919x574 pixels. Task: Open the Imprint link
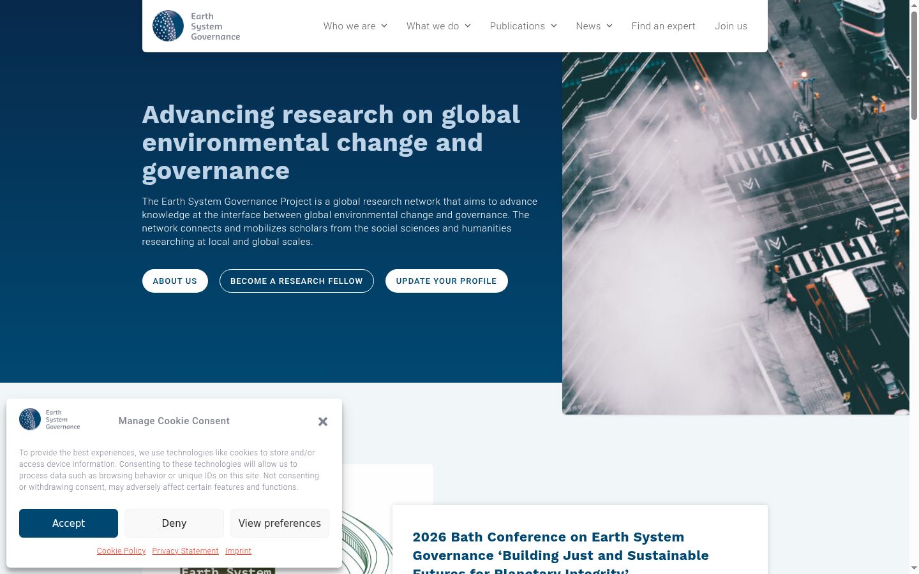coord(238,551)
